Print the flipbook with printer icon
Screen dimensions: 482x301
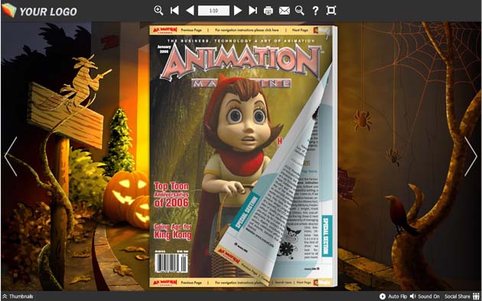pos(269,11)
